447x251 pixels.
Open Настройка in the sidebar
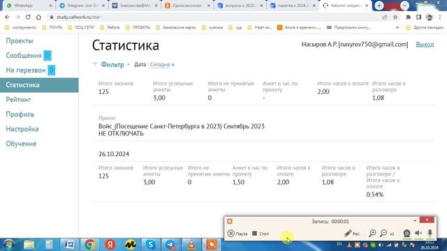pos(22,129)
